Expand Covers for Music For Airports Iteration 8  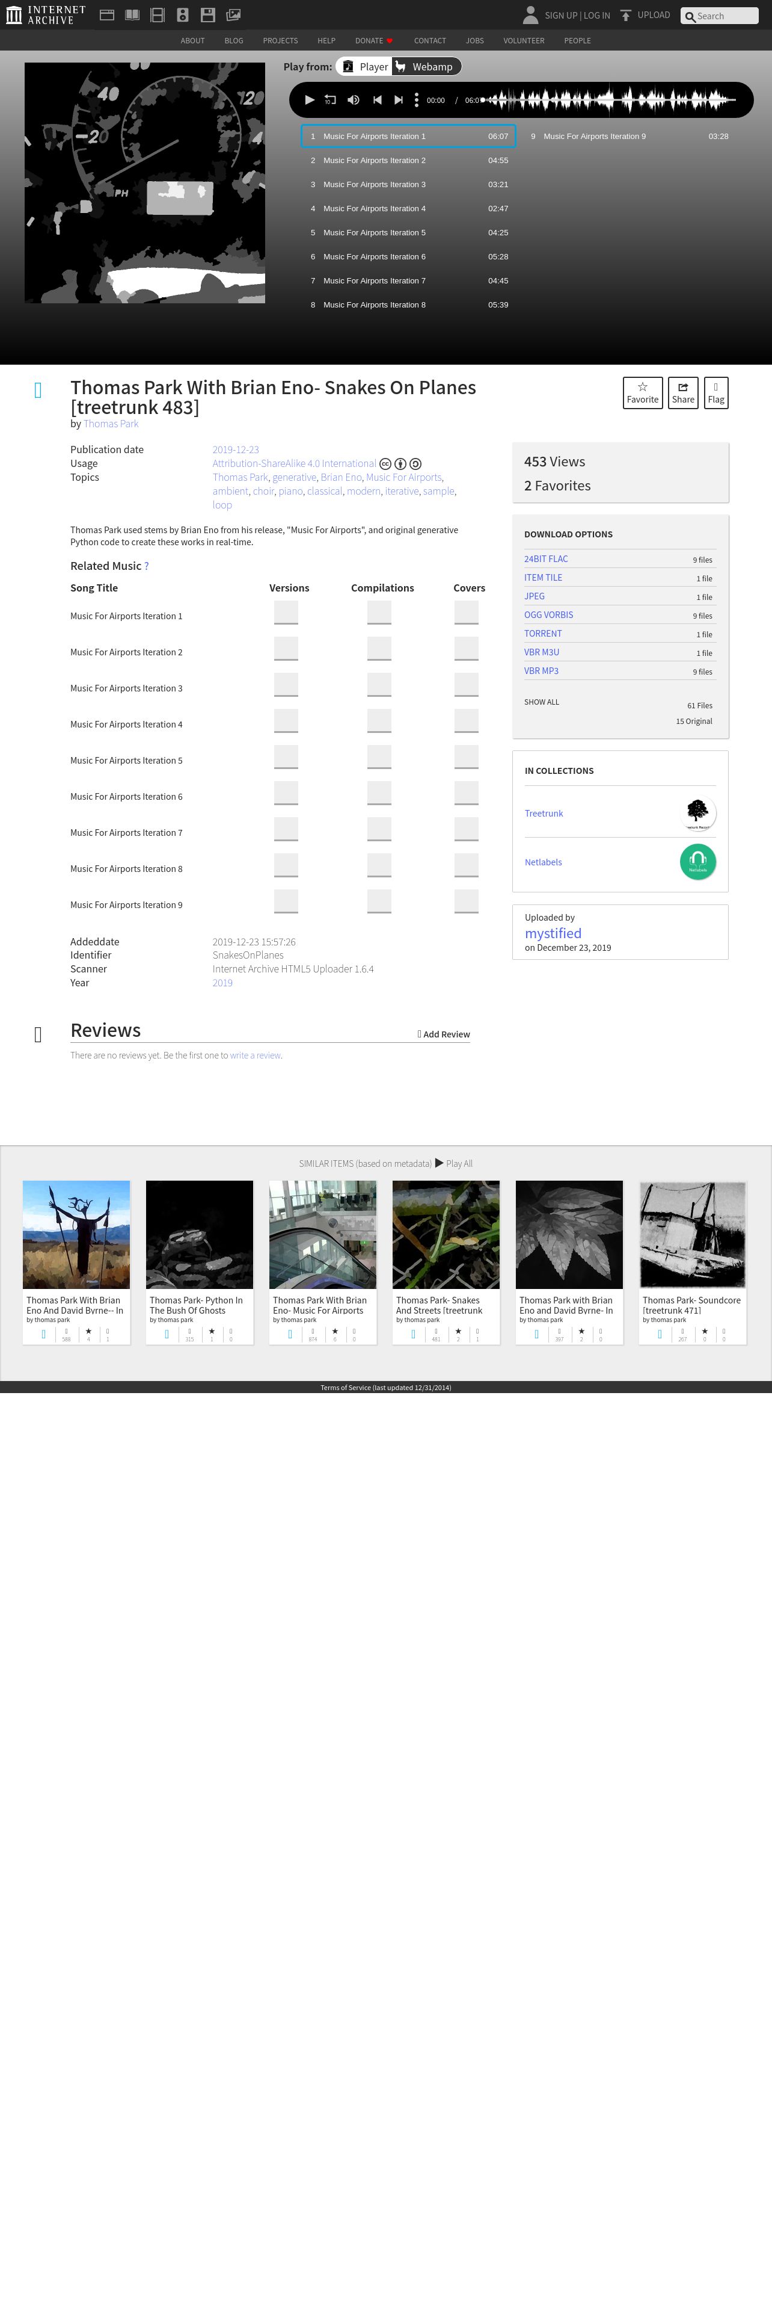pos(467,865)
